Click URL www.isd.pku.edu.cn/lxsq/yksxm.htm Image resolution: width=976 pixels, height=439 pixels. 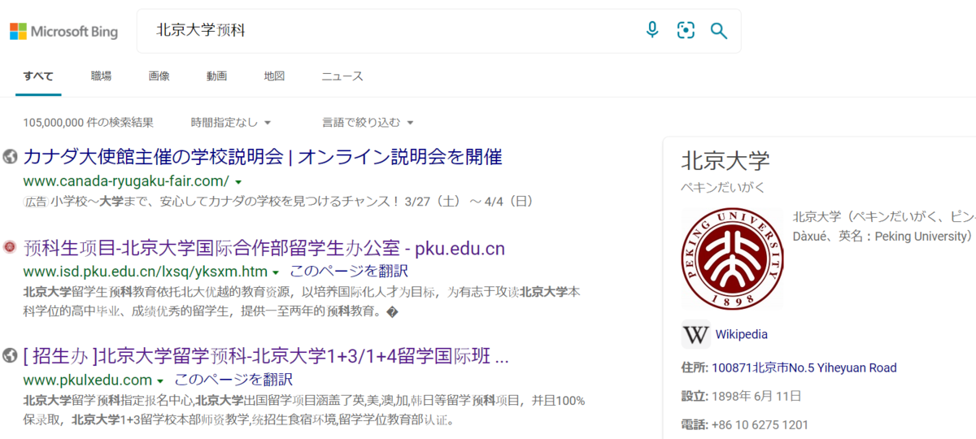(146, 272)
